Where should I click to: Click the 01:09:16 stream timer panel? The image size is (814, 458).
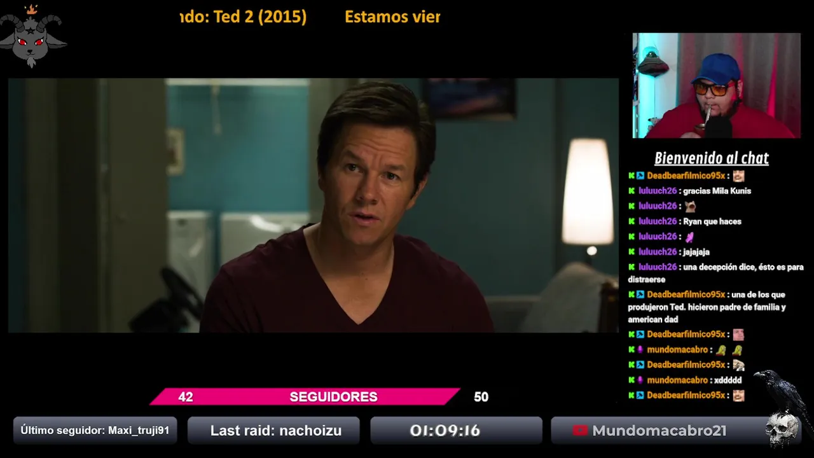(456, 431)
